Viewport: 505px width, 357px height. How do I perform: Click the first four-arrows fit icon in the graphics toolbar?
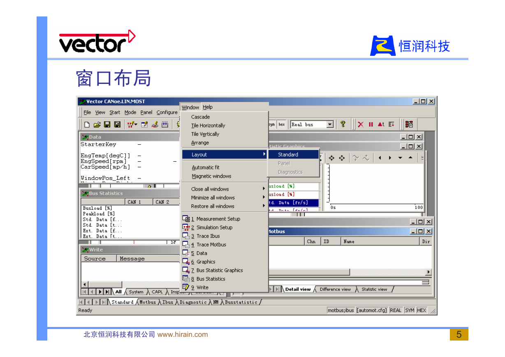332,158
